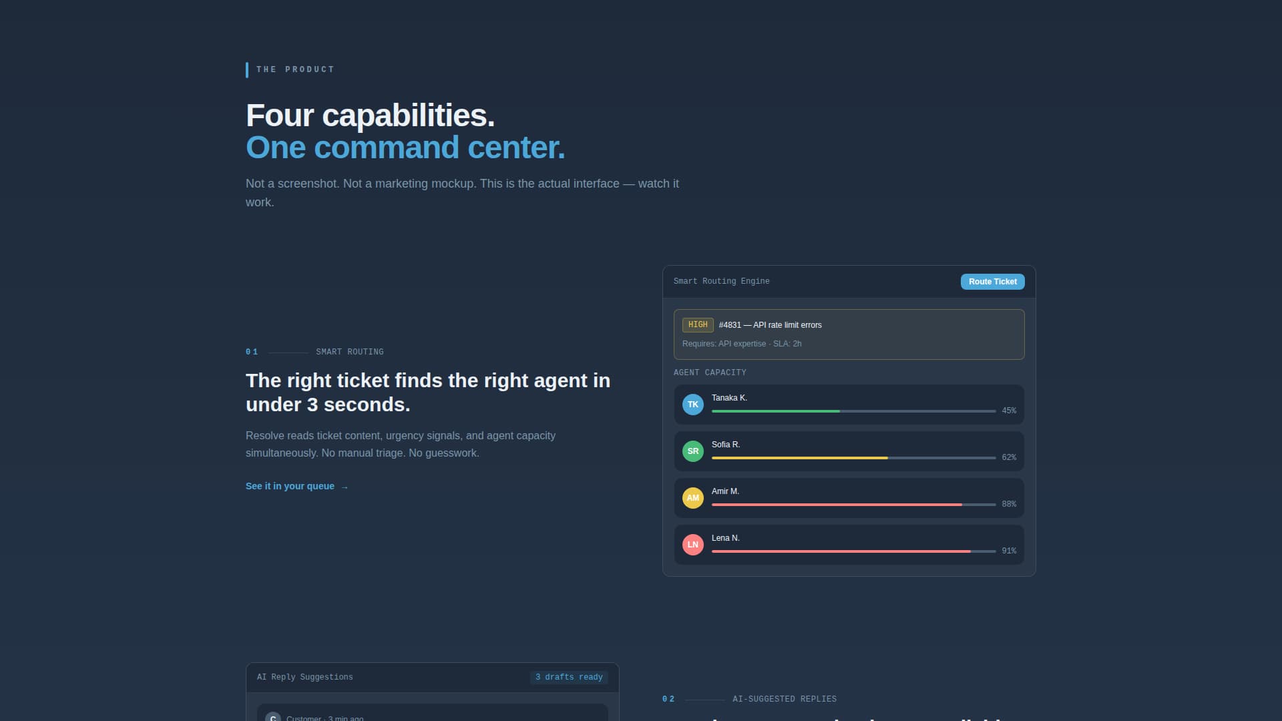Click the arrow icon after See it in your queue
The height and width of the screenshot is (721, 1282).
click(x=345, y=487)
